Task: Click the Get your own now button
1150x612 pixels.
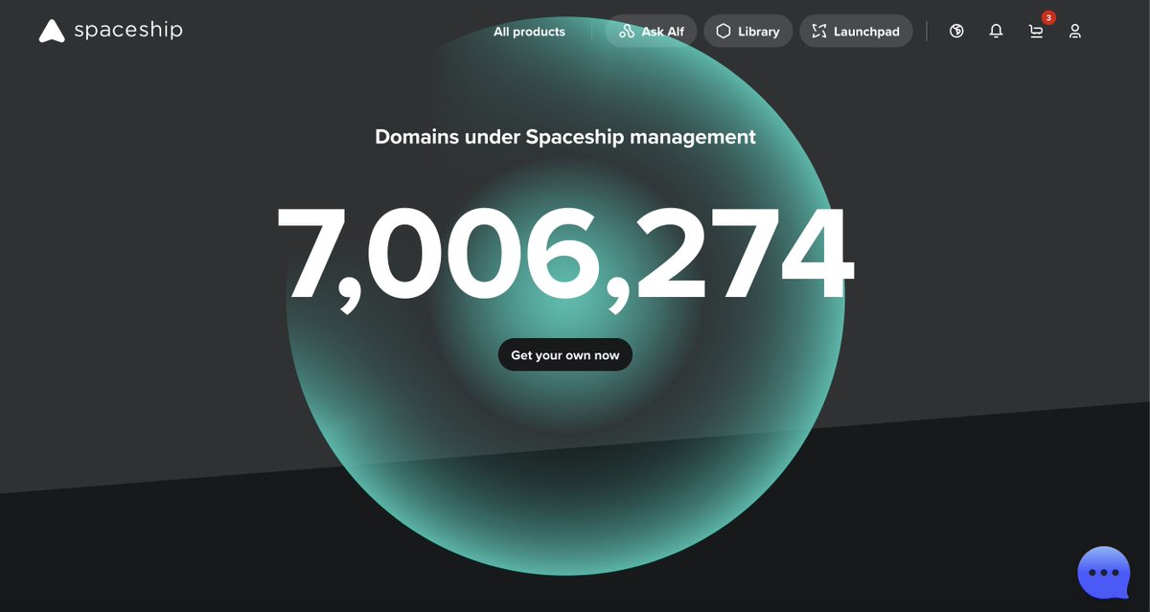Action: (565, 354)
